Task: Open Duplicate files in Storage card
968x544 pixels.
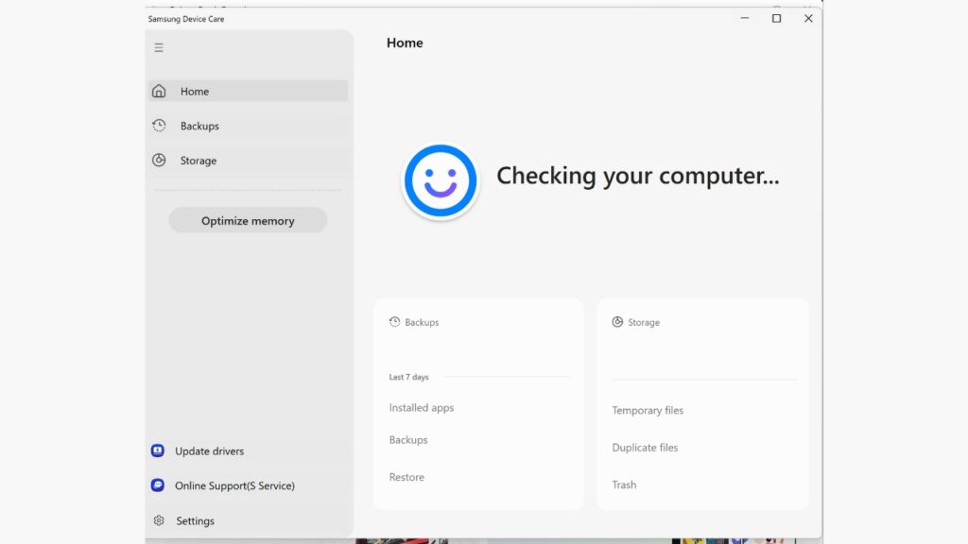Action: coord(645,447)
